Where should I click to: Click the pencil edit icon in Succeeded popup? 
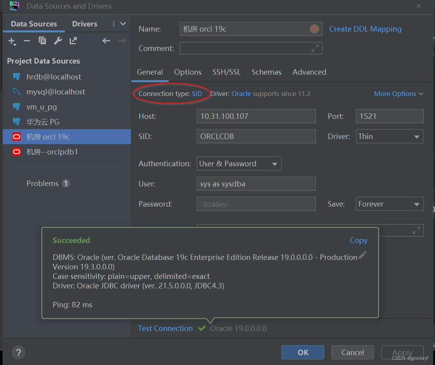click(363, 255)
